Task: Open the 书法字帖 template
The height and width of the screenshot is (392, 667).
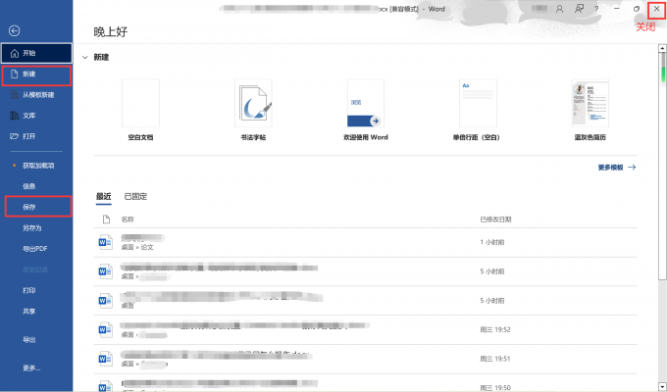Action: [x=253, y=110]
